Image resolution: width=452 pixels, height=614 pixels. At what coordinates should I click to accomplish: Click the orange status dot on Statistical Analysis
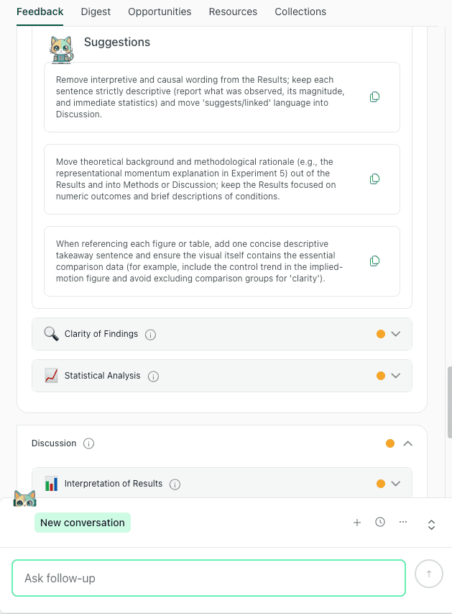click(382, 375)
